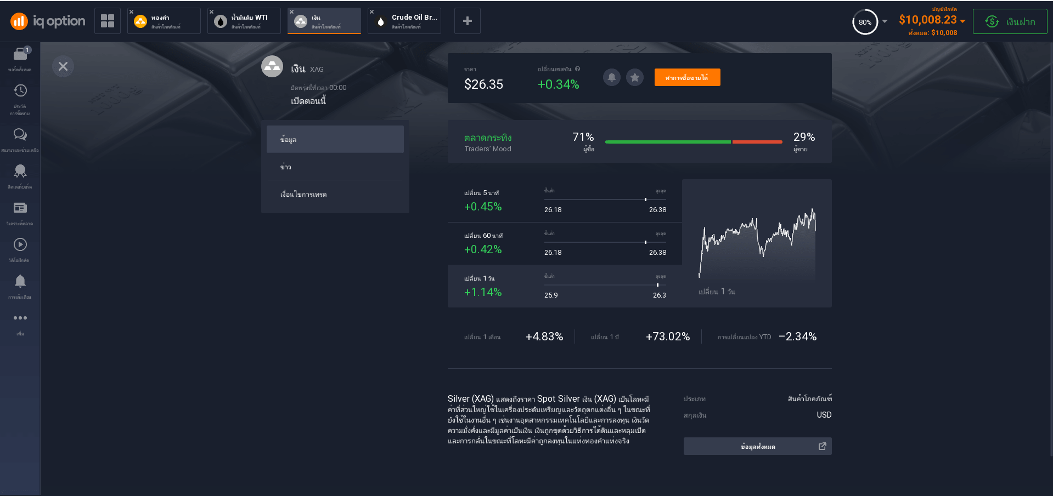Viewport: 1053px width, 496px height.
Task: Toggle favorite star for silver XAG
Action: (x=635, y=77)
